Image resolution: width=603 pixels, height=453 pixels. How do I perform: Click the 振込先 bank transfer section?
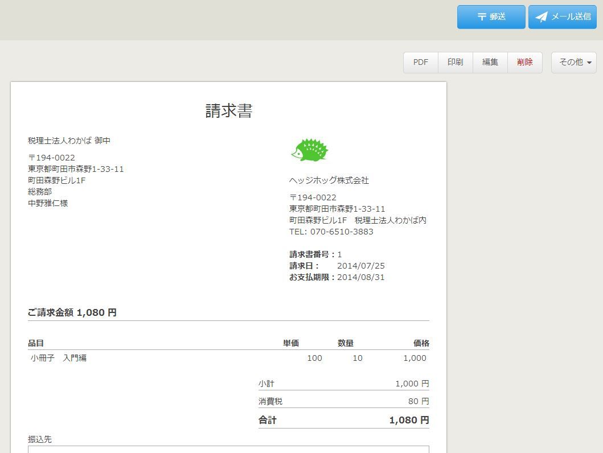[39, 439]
